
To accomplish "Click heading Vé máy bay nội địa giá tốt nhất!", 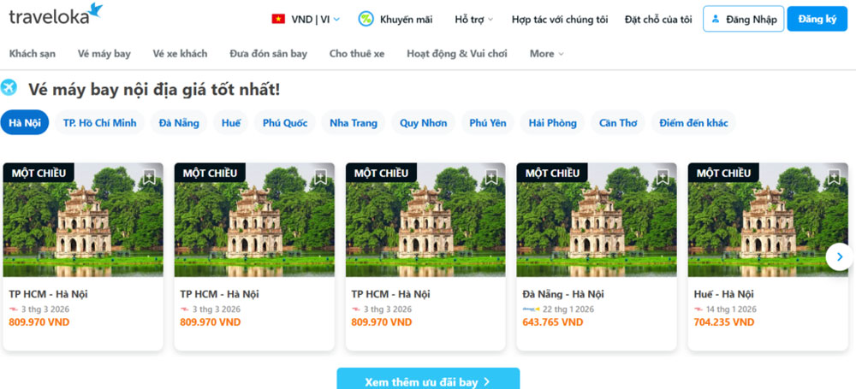I will pos(154,89).
